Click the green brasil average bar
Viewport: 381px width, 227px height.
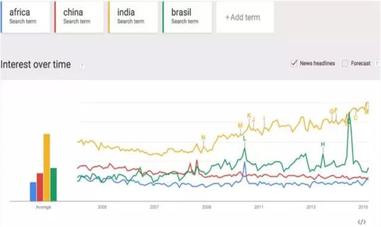(54, 184)
